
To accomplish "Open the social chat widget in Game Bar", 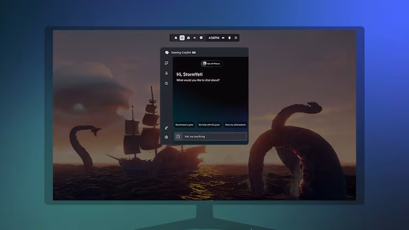I will pos(201,38).
